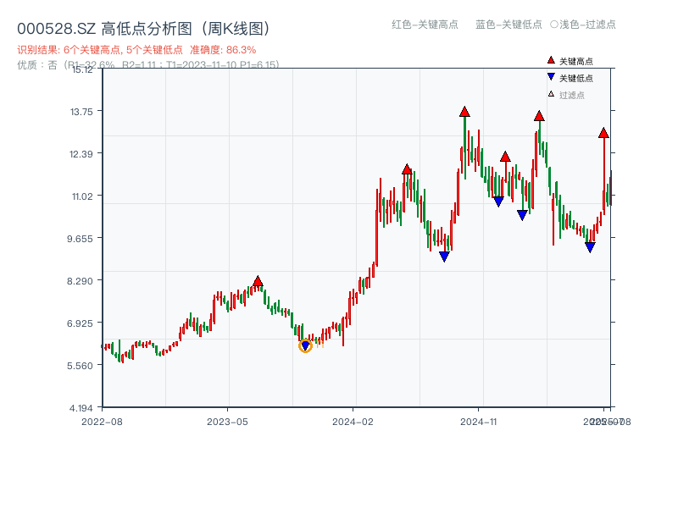This screenshot has width=678, height=508.
Task: Click the chart title 000528.SZ 高低点分析图
Action: tap(143, 29)
